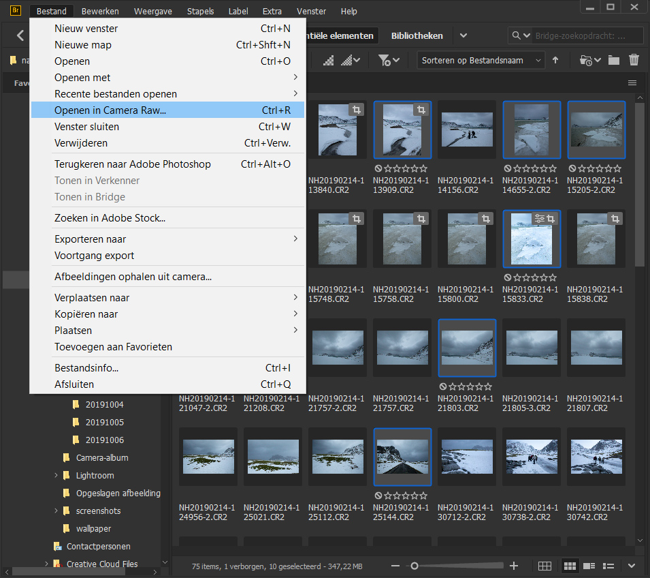Viewport: 650px width, 578px height.
Task: Click zoom in plus icon in status bar
Action: 514,566
